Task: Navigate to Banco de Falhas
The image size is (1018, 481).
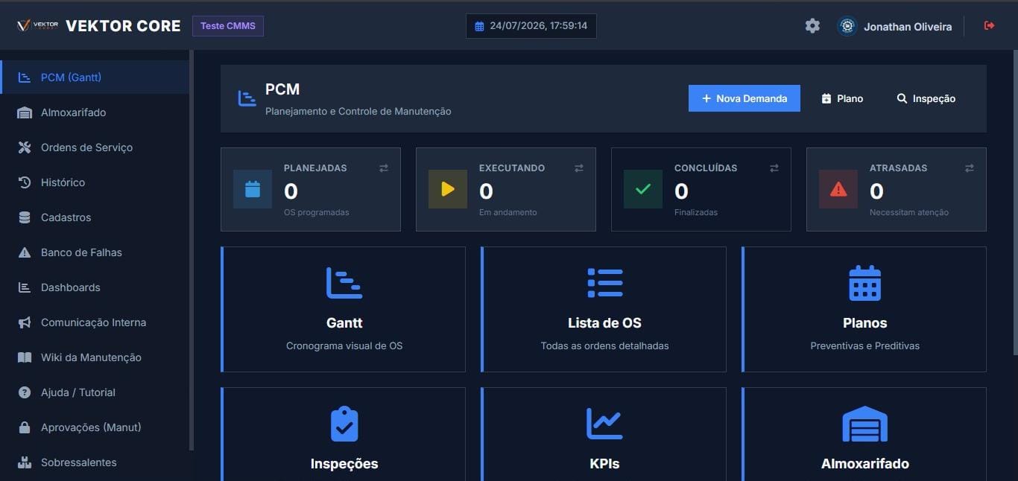Action: pyautogui.click(x=95, y=252)
